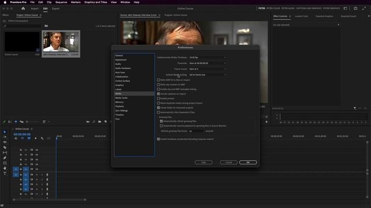Open the Markers menu

76,2
